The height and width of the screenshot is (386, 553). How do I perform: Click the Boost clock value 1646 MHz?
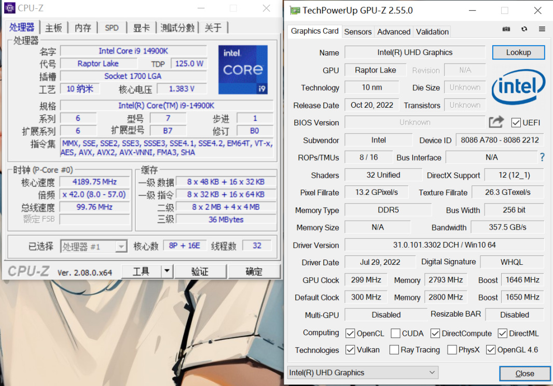tap(522, 280)
